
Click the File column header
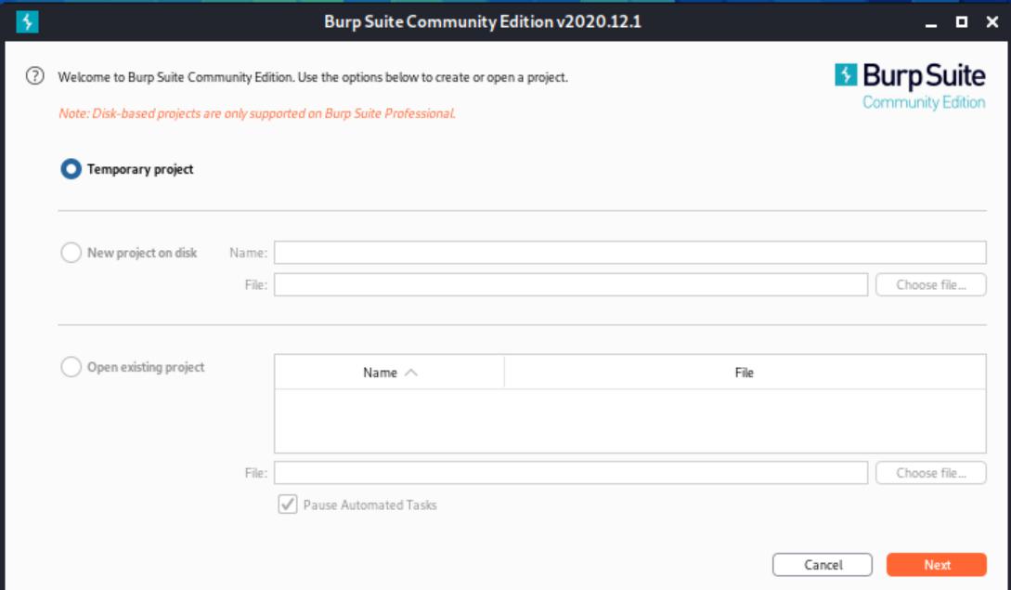(x=745, y=373)
